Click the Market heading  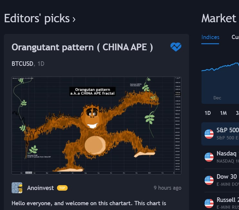[x=219, y=18]
